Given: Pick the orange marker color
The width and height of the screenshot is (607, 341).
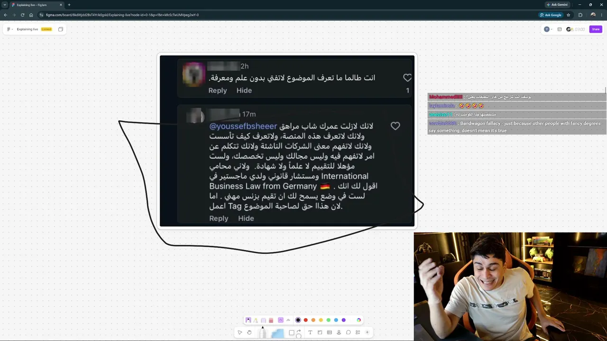Looking at the screenshot, I should click(x=313, y=320).
